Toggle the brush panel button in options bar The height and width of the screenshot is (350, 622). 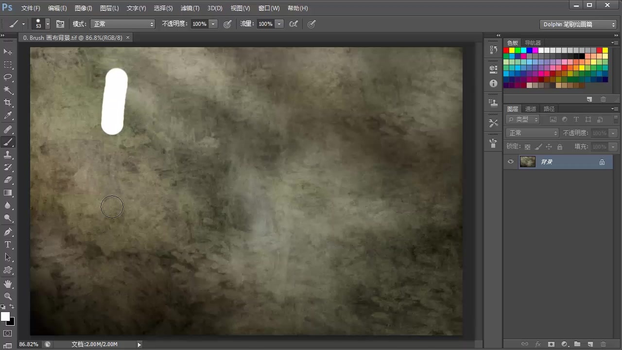tap(60, 24)
